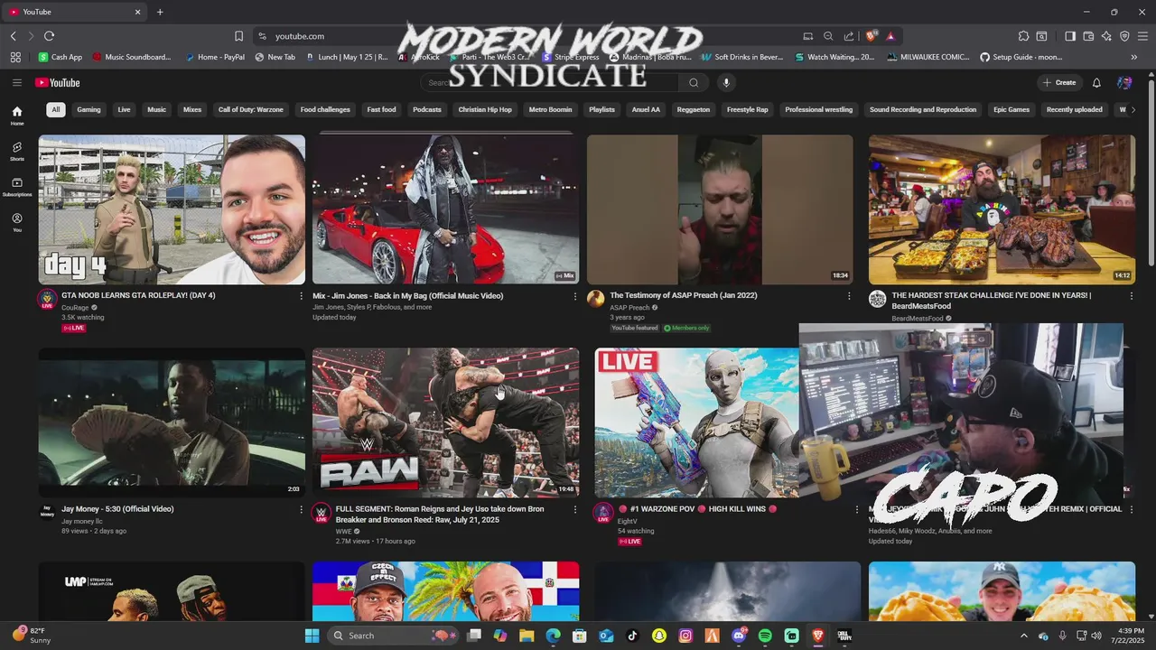Screen dimensions: 1156x650
Task: Open options menu for GTA NOOB video
Action: (x=301, y=296)
